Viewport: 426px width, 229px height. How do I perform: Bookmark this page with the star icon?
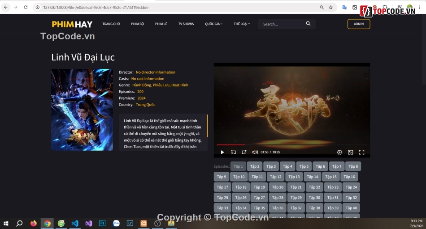pyautogui.click(x=330, y=7)
